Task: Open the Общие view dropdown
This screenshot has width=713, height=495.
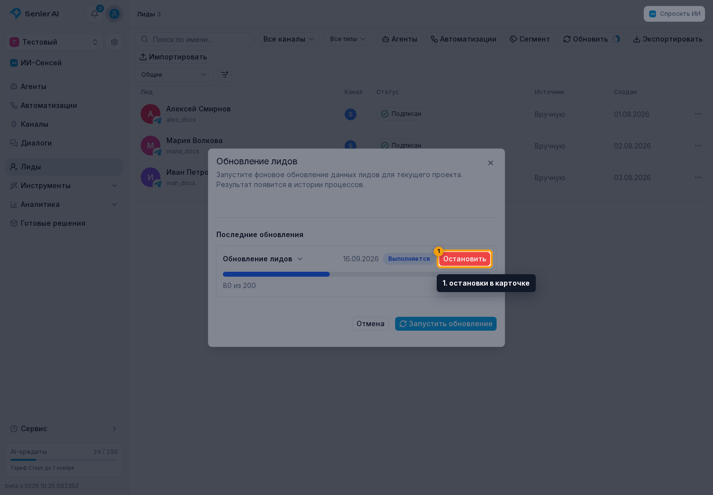Action: [x=174, y=75]
